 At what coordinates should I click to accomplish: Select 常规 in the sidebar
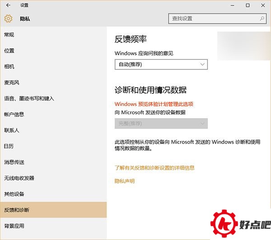9,35
